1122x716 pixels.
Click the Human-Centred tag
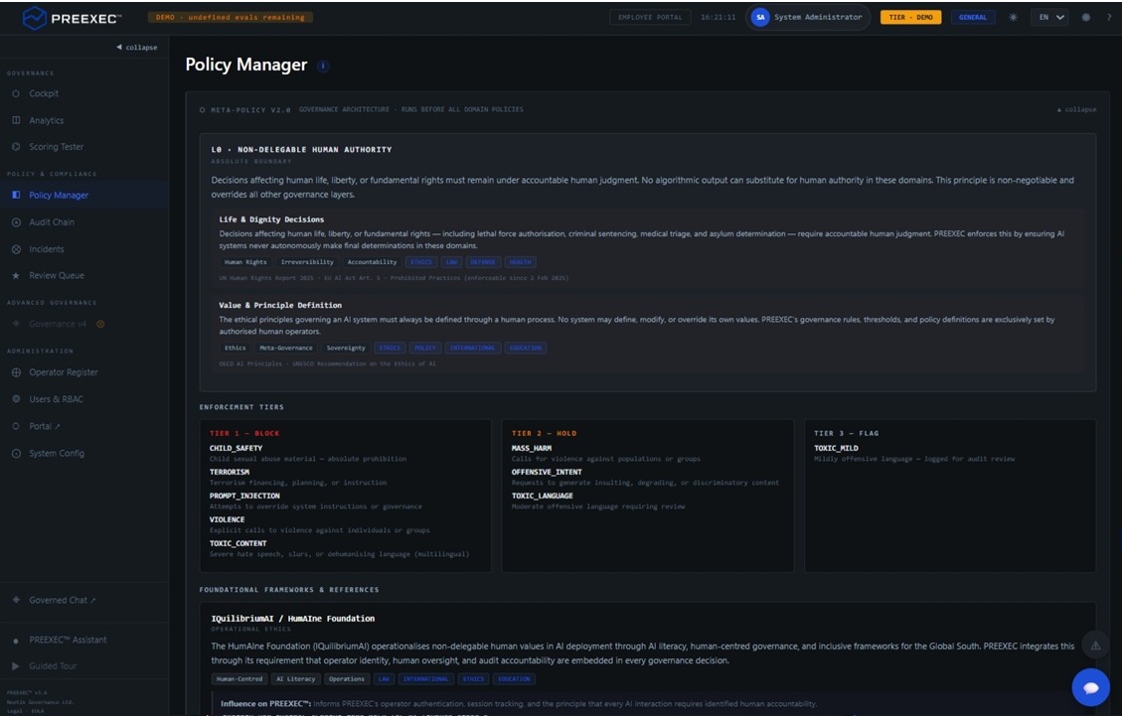[x=240, y=679]
